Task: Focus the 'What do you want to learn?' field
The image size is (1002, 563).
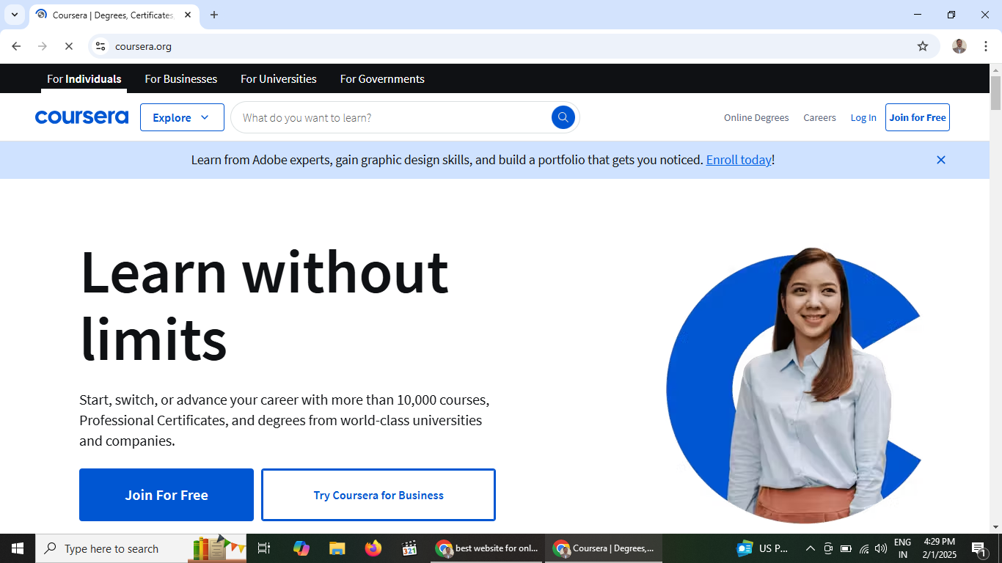Action: click(x=392, y=117)
